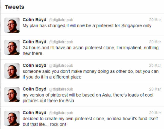Select the avatar on the 'decided to create' tweet

click(x=12, y=118)
